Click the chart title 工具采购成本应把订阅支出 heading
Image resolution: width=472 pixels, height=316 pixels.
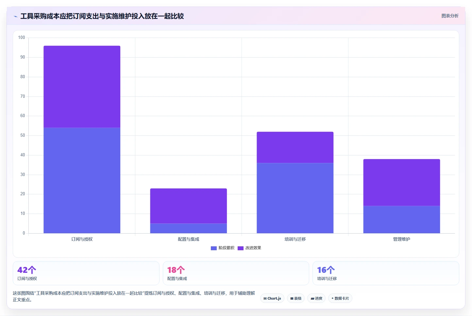[x=102, y=16]
